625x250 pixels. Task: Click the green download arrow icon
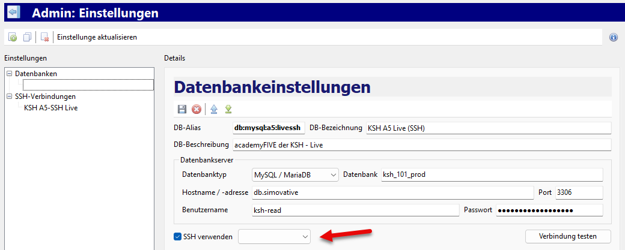(228, 109)
